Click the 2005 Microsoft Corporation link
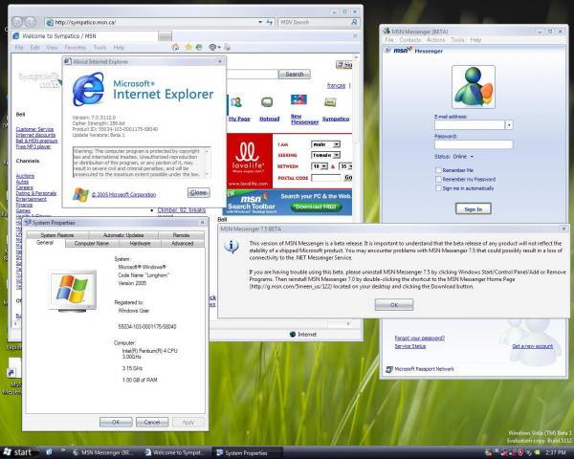 coord(123,195)
